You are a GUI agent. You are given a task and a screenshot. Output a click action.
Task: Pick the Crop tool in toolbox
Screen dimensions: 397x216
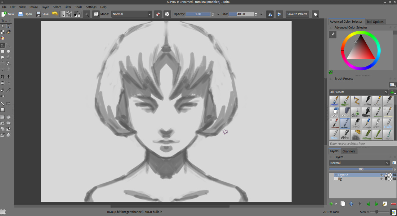pyautogui.click(x=2, y=77)
